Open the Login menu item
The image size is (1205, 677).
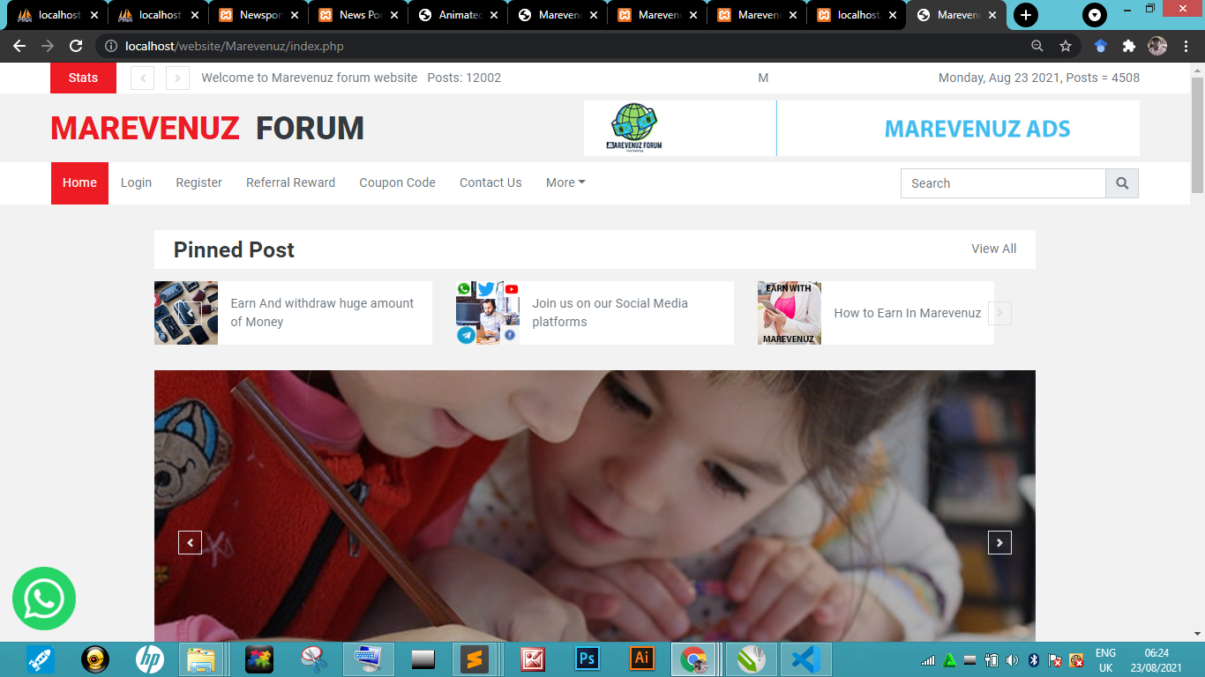point(136,182)
